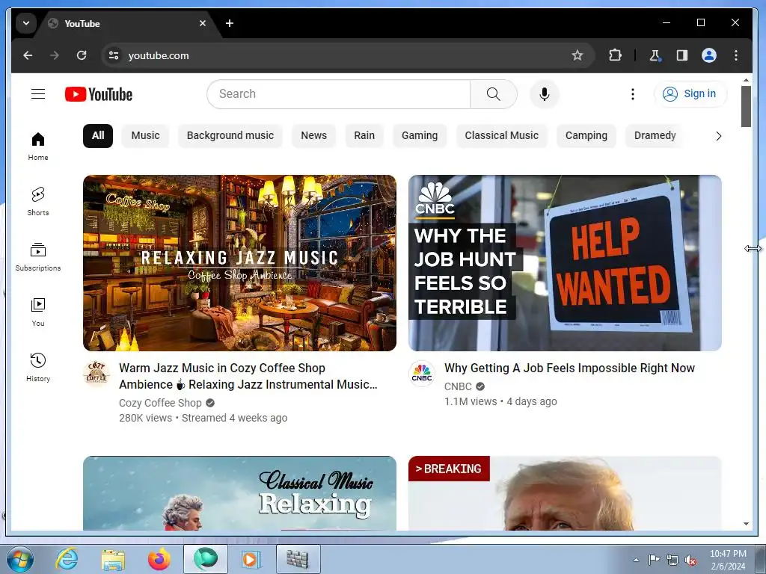Open the Chrome profile avatar

click(x=709, y=55)
